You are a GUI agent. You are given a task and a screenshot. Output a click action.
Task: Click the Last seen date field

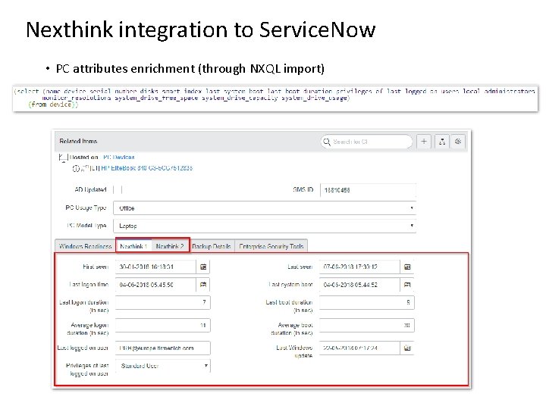click(359, 267)
